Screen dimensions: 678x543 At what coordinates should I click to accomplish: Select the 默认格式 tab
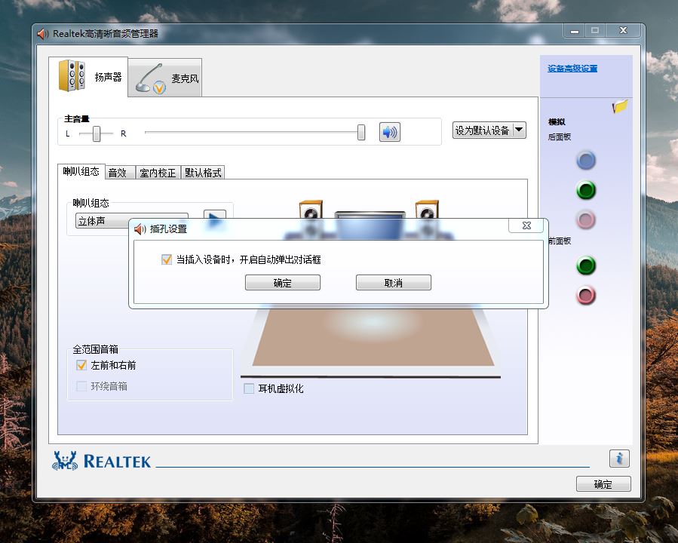[203, 173]
